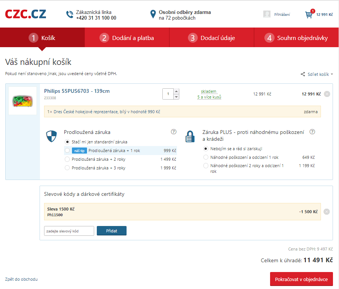Increase quantity with the up arrow

pyautogui.click(x=176, y=91)
